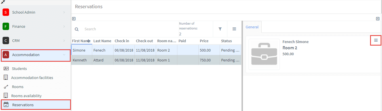
Task: Click Kenneth's 11/08/2018 check out cell
Action: coord(145,60)
